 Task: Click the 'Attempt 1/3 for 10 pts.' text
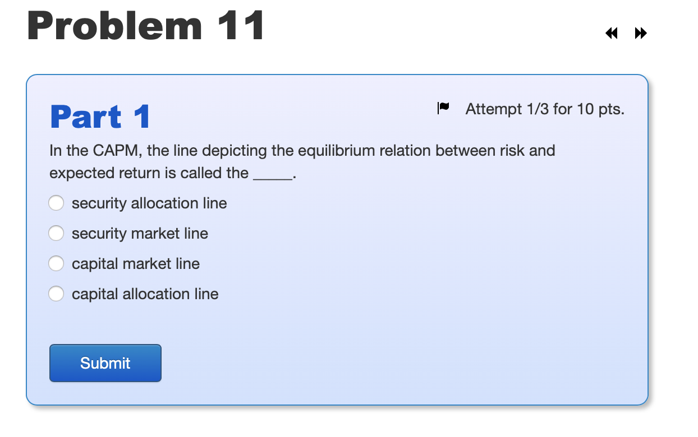(544, 109)
